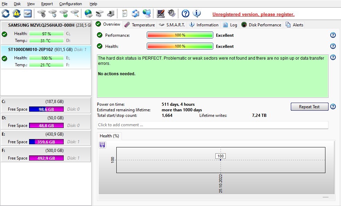Click the Repeat Test button
The image size is (341, 206).
[309, 107]
